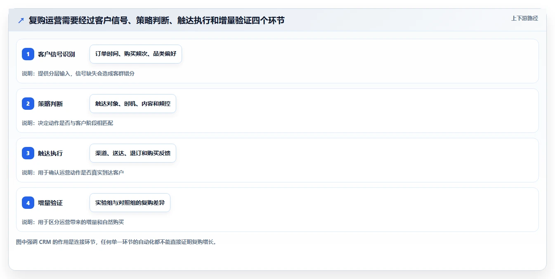
Task: Click the heading starting with 复购运营需要经过
Action: [x=156, y=20]
